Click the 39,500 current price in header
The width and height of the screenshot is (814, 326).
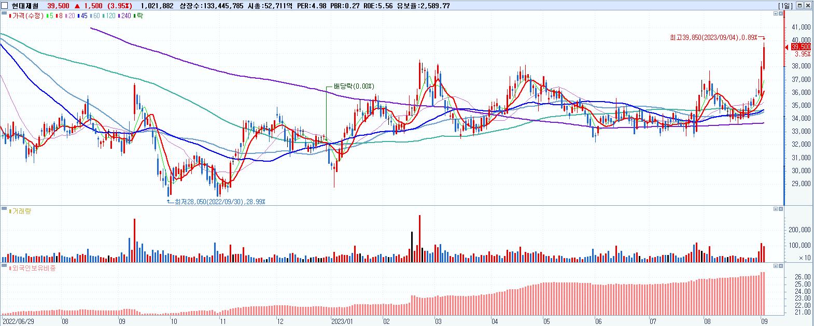[x=58, y=6]
